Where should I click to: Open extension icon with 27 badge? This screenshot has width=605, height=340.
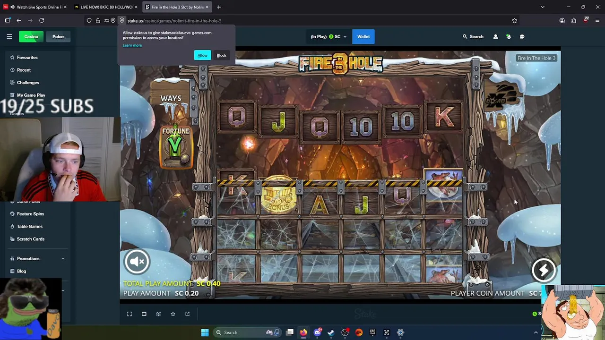[586, 20]
